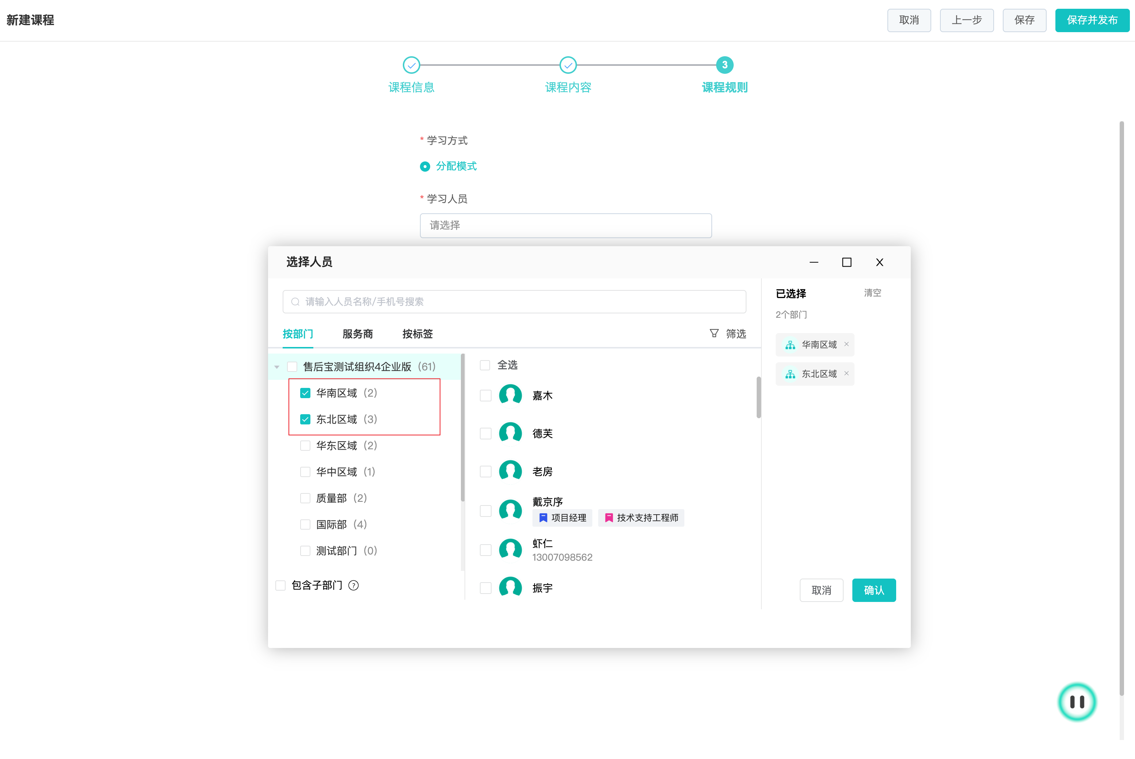
Task: Switch to the 服务商 tab
Action: [358, 333]
